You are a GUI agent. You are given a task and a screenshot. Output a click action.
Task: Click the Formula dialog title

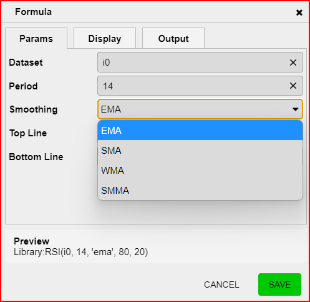(x=33, y=12)
